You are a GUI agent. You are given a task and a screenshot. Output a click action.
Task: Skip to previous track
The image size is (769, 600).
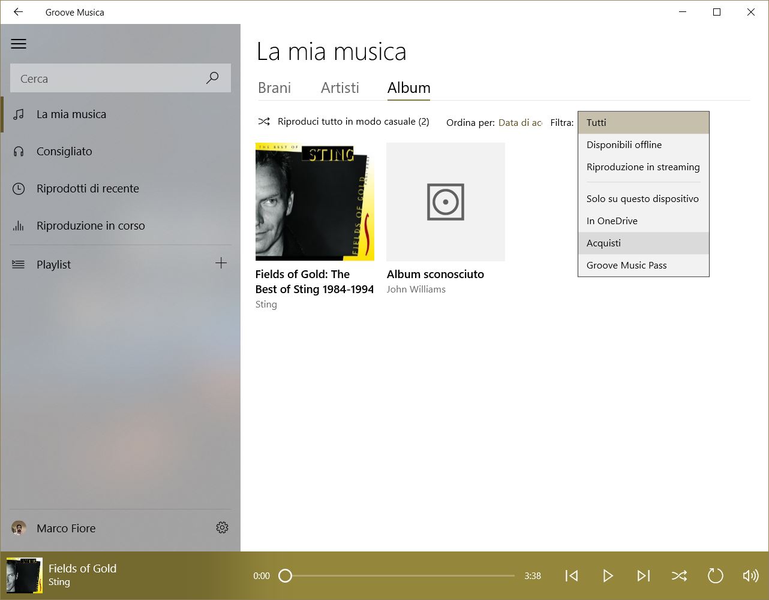[572, 576]
